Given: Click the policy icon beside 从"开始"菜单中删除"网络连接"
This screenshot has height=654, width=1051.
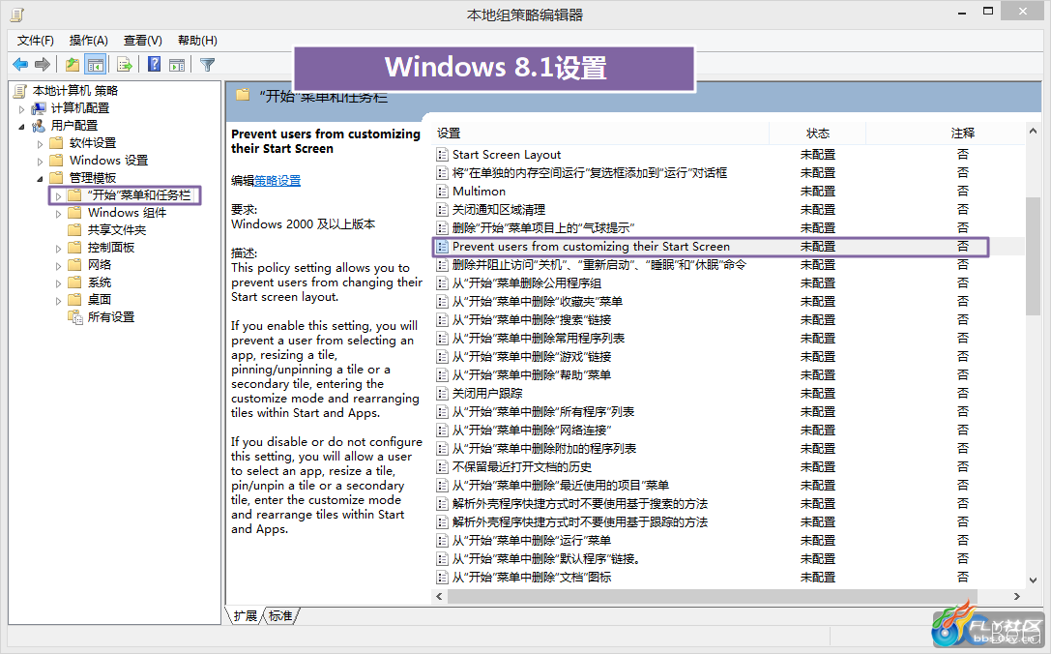Looking at the screenshot, I should pyautogui.click(x=442, y=430).
